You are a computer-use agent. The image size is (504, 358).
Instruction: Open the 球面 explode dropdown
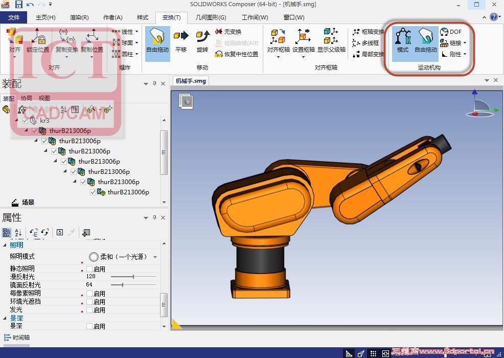[x=136, y=42]
